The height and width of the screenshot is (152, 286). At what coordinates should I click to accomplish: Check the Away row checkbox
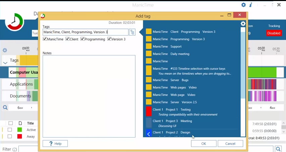[10, 136]
